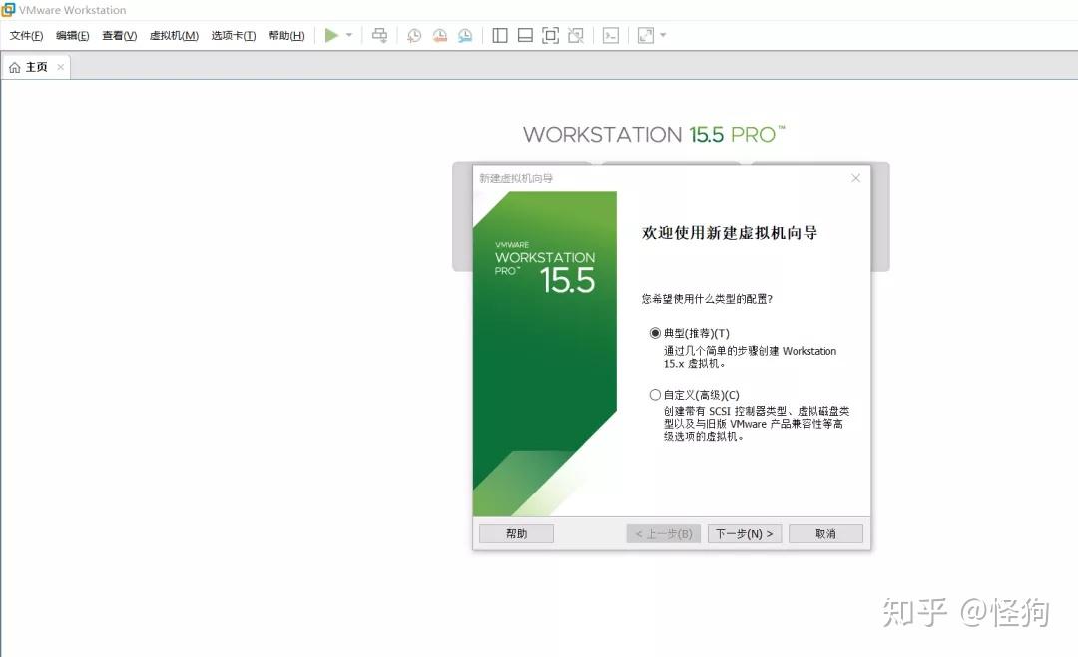The image size is (1078, 657).
Task: Open the 查看(V) menu
Action: tap(119, 35)
